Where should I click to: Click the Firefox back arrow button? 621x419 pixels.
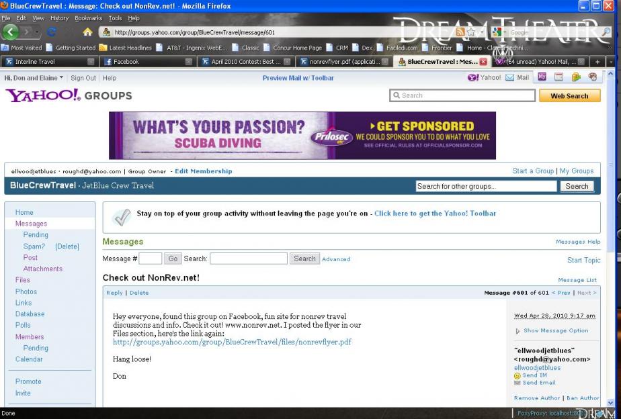click(x=11, y=32)
